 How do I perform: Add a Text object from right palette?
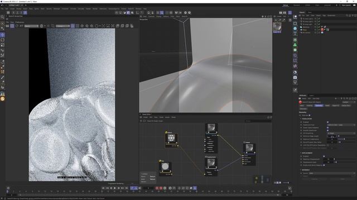tap(295, 34)
